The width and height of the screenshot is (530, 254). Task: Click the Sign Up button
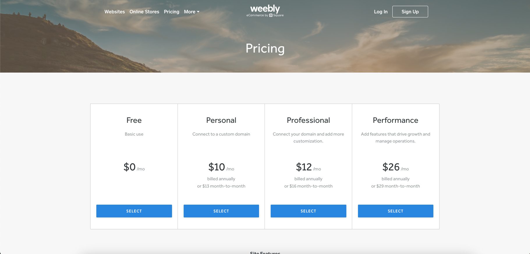[x=410, y=12]
